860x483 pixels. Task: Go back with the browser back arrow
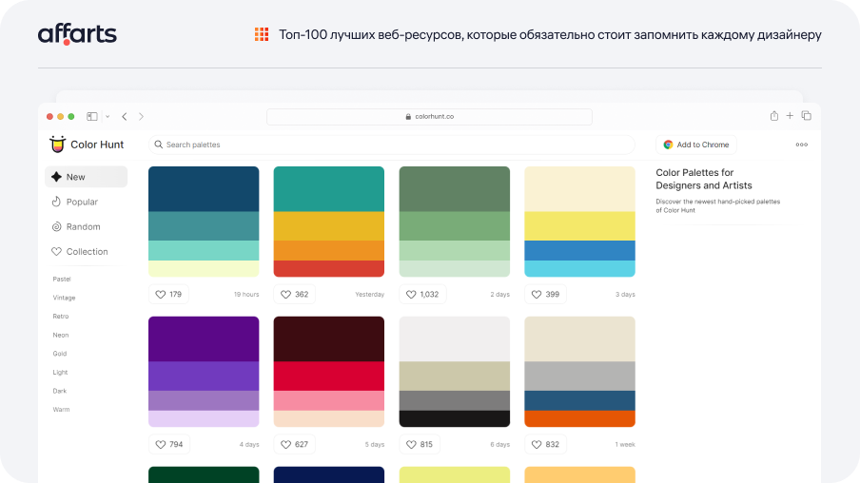click(125, 116)
